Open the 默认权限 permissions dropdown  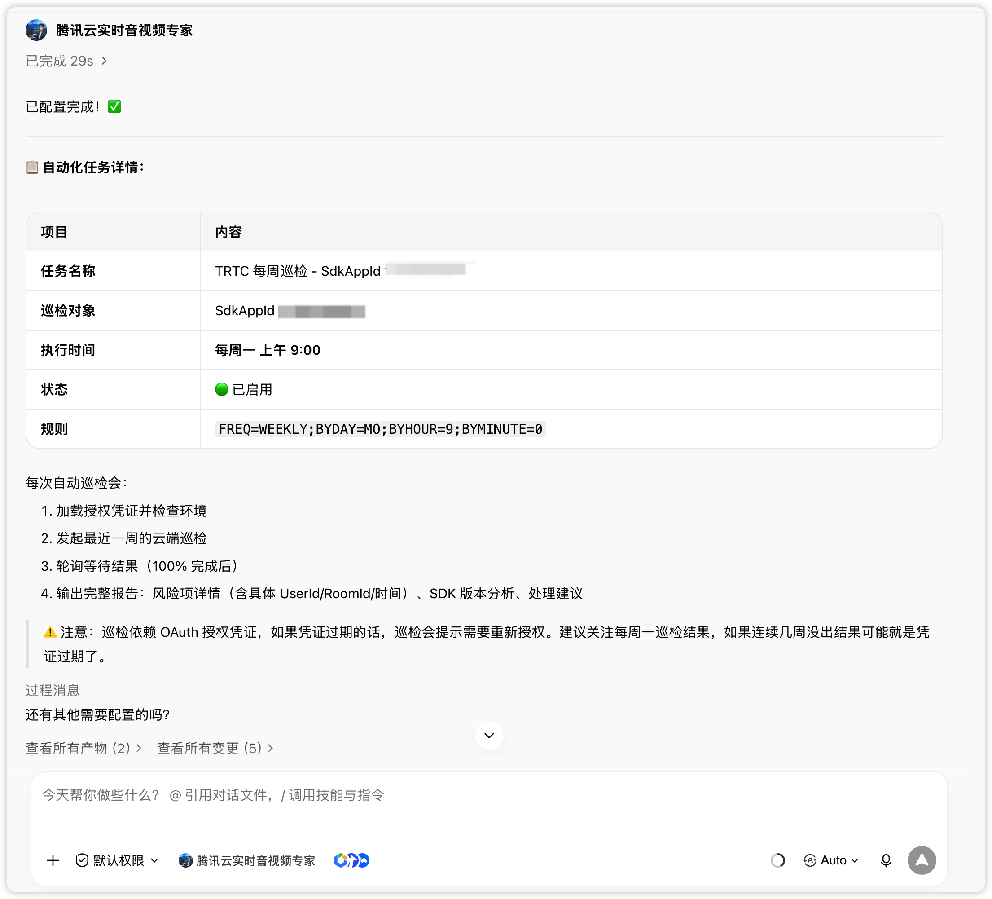pyautogui.click(x=117, y=860)
